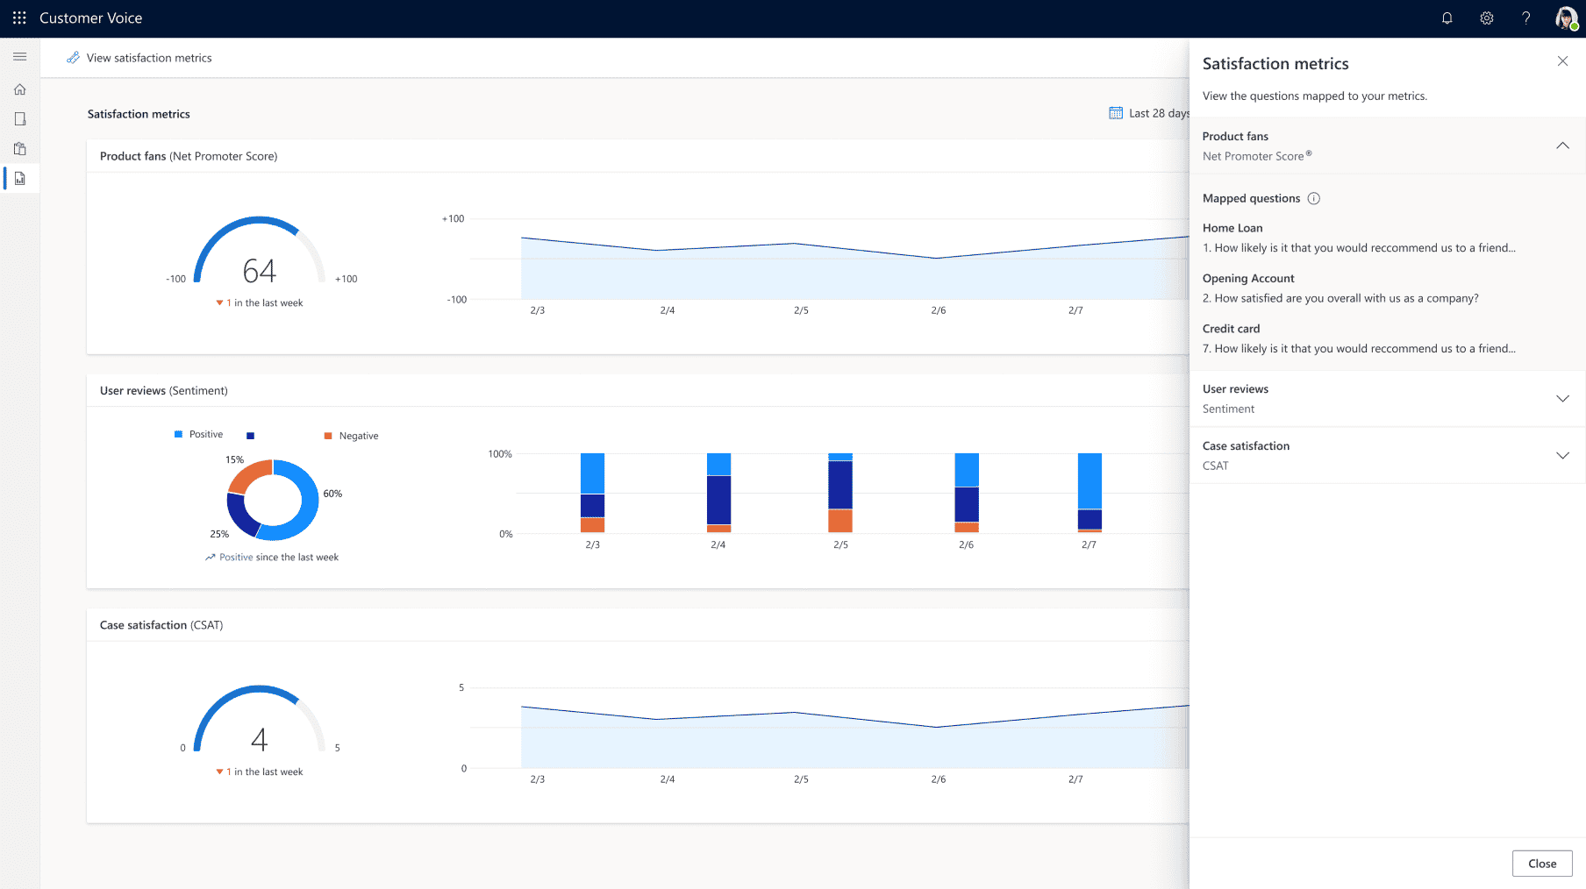Open the surveys page icon in sidebar
1586x889 pixels.
[20, 118]
